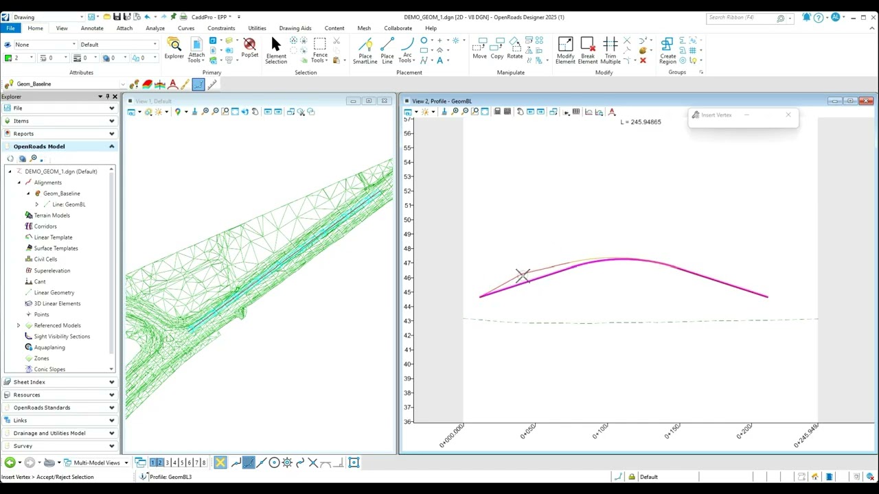
Task: Select the Create Region tool
Action: [x=667, y=51]
